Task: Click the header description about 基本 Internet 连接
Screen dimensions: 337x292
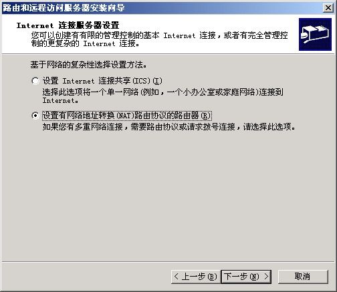Action: (x=159, y=39)
